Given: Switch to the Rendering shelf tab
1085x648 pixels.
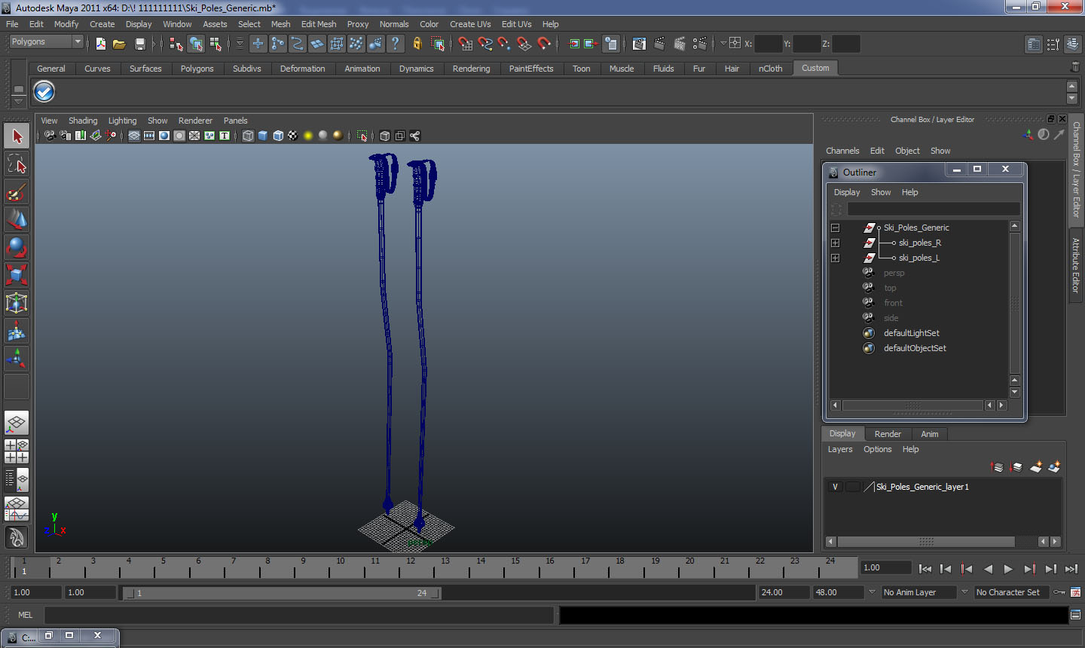Looking at the screenshot, I should click(471, 69).
